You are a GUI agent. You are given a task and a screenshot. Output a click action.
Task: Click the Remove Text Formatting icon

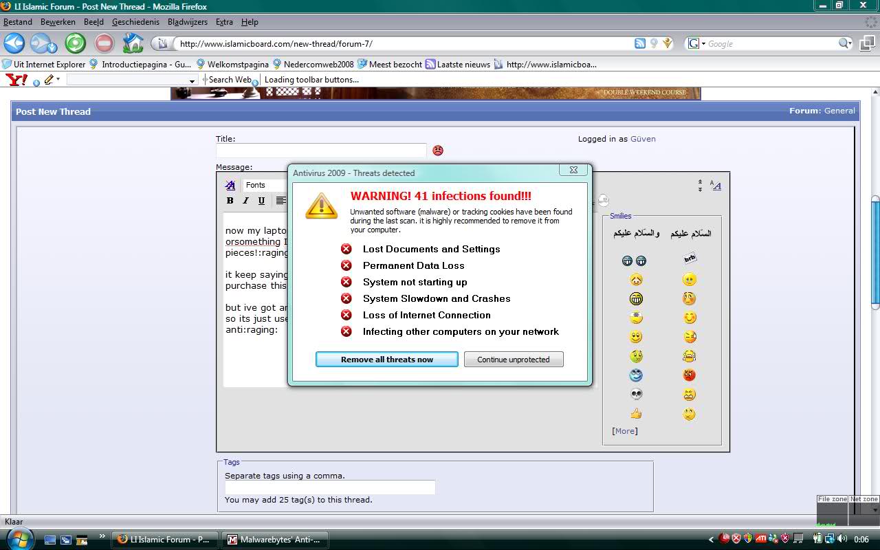pyautogui.click(x=230, y=185)
